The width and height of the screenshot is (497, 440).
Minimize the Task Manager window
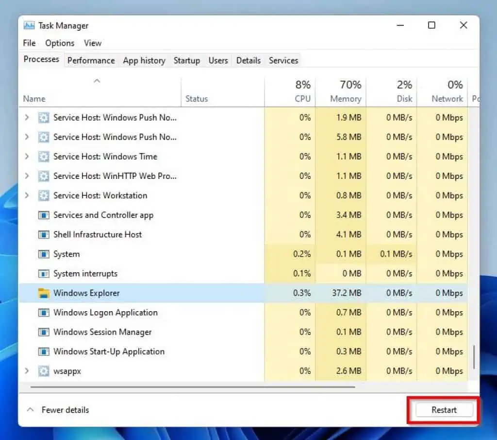pos(400,25)
